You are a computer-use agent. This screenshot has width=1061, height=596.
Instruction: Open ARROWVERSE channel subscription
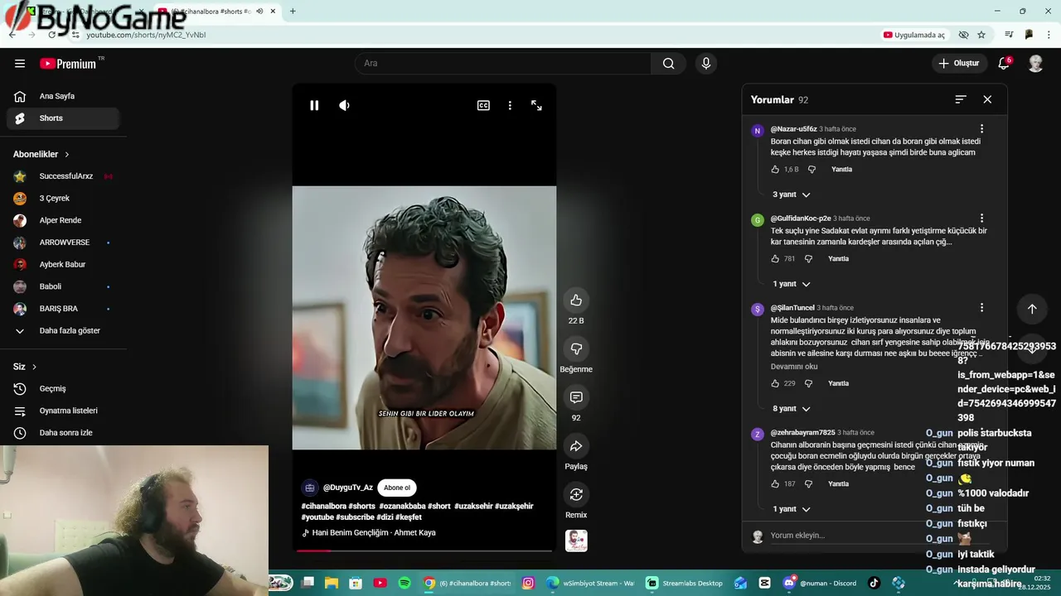[x=63, y=243]
